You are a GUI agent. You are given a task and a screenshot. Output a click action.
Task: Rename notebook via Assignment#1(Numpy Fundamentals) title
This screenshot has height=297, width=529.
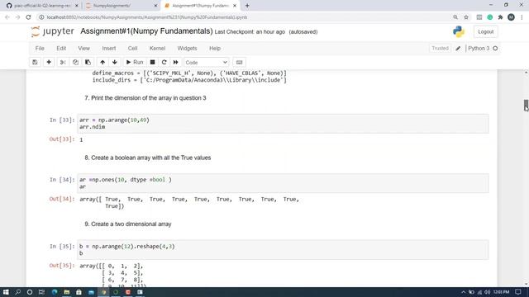tap(146, 31)
